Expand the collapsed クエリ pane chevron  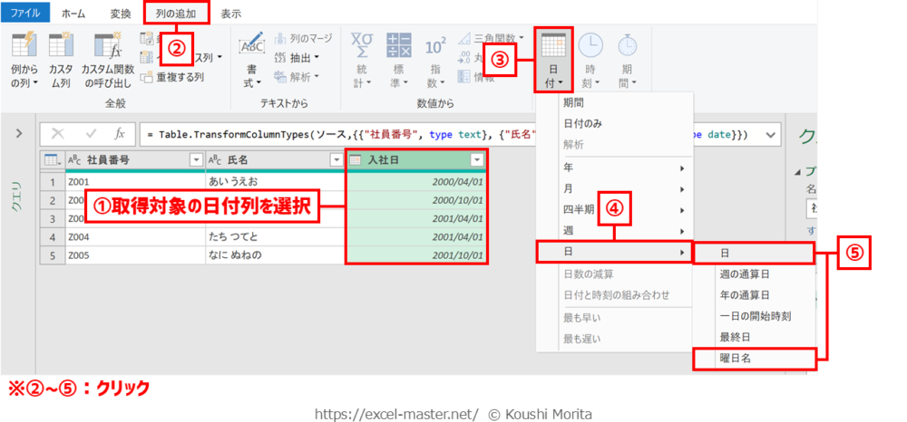click(x=18, y=134)
